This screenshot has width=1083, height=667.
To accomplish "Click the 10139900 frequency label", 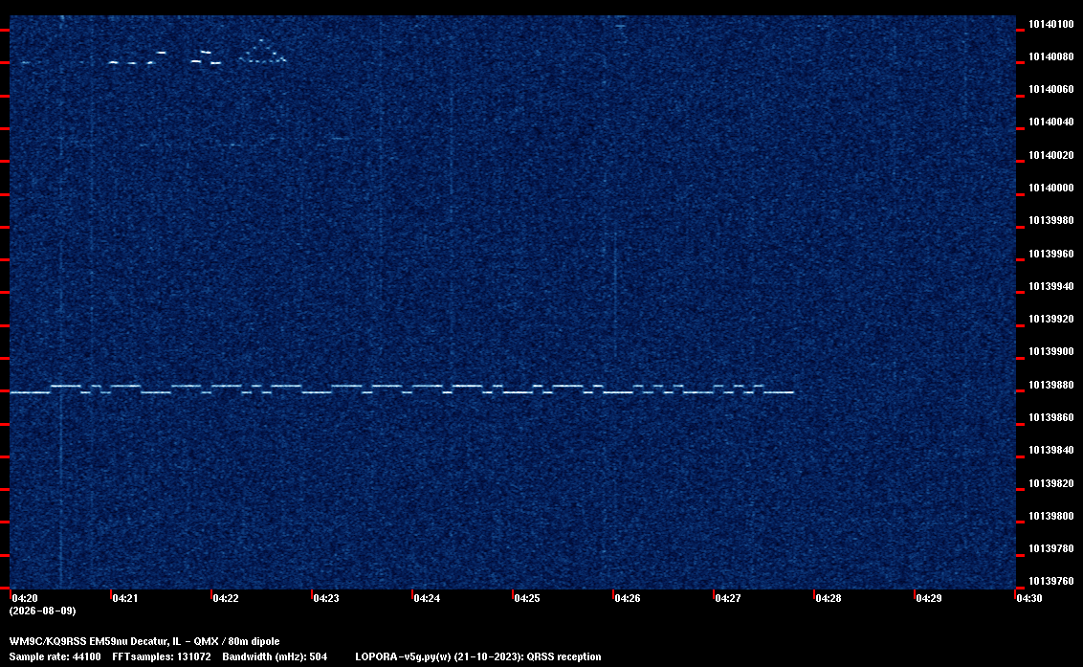I will (1050, 351).
